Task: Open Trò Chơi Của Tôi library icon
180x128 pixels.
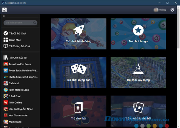Action: tap(6, 58)
